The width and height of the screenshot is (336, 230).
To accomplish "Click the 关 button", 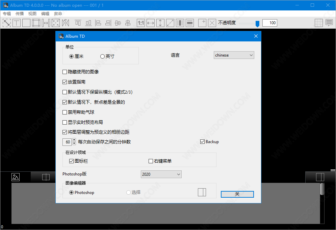I will coord(237,194).
